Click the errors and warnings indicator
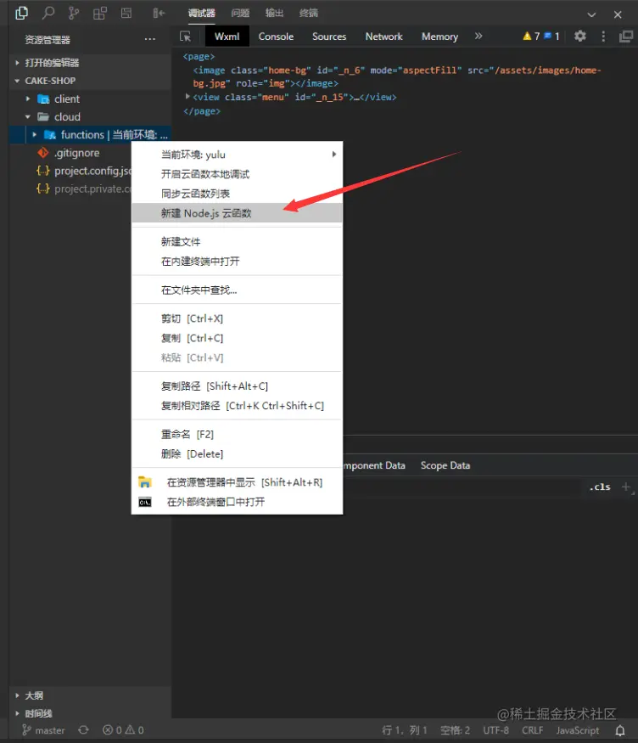Image resolution: width=638 pixels, height=743 pixels. (123, 730)
